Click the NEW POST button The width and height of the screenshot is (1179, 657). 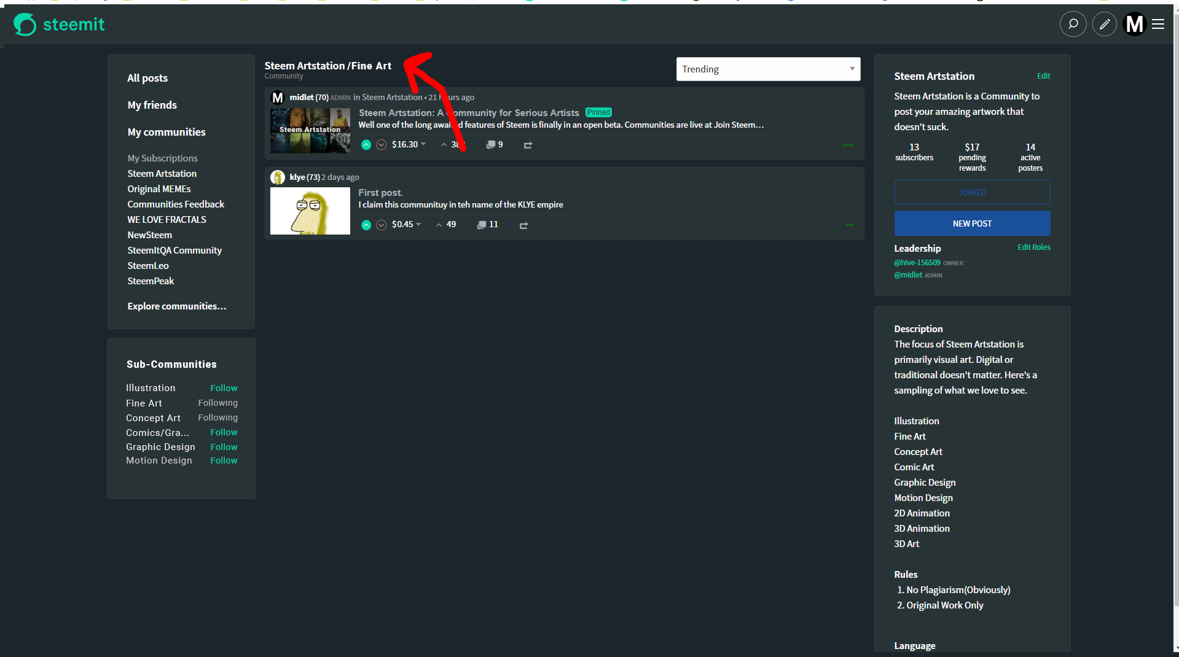click(972, 224)
